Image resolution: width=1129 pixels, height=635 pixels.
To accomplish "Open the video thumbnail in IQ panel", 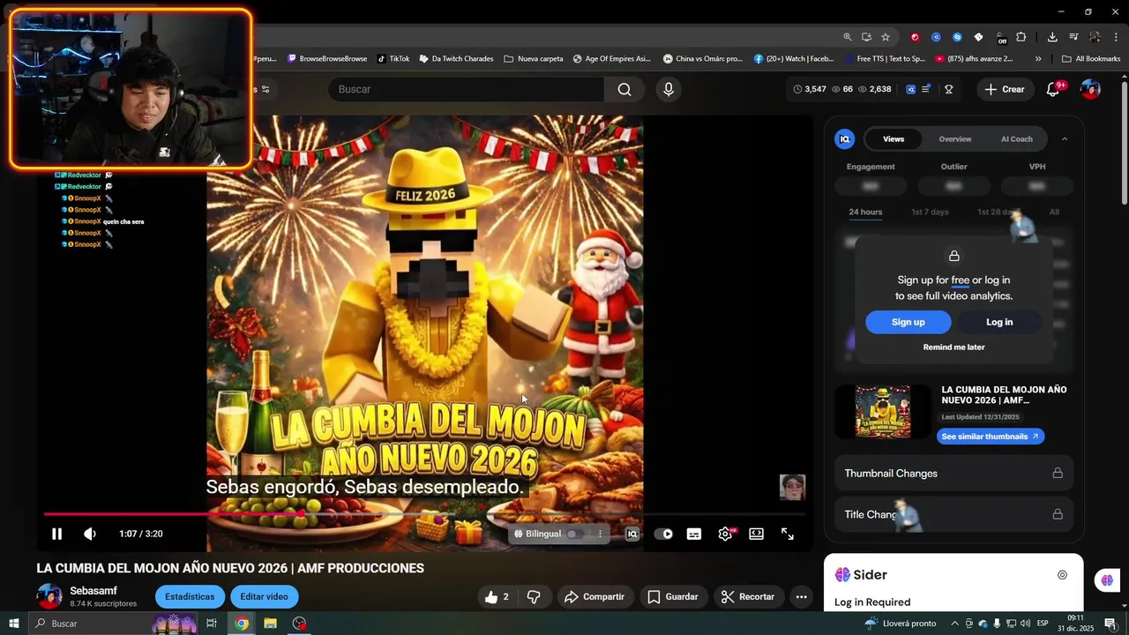I will (883, 412).
